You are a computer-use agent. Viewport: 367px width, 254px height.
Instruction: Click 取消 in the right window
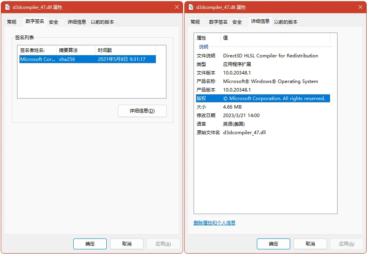click(310, 244)
